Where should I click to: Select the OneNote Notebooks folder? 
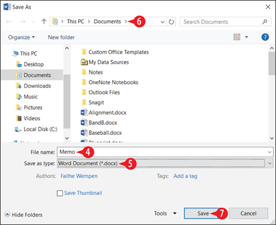[110, 82]
